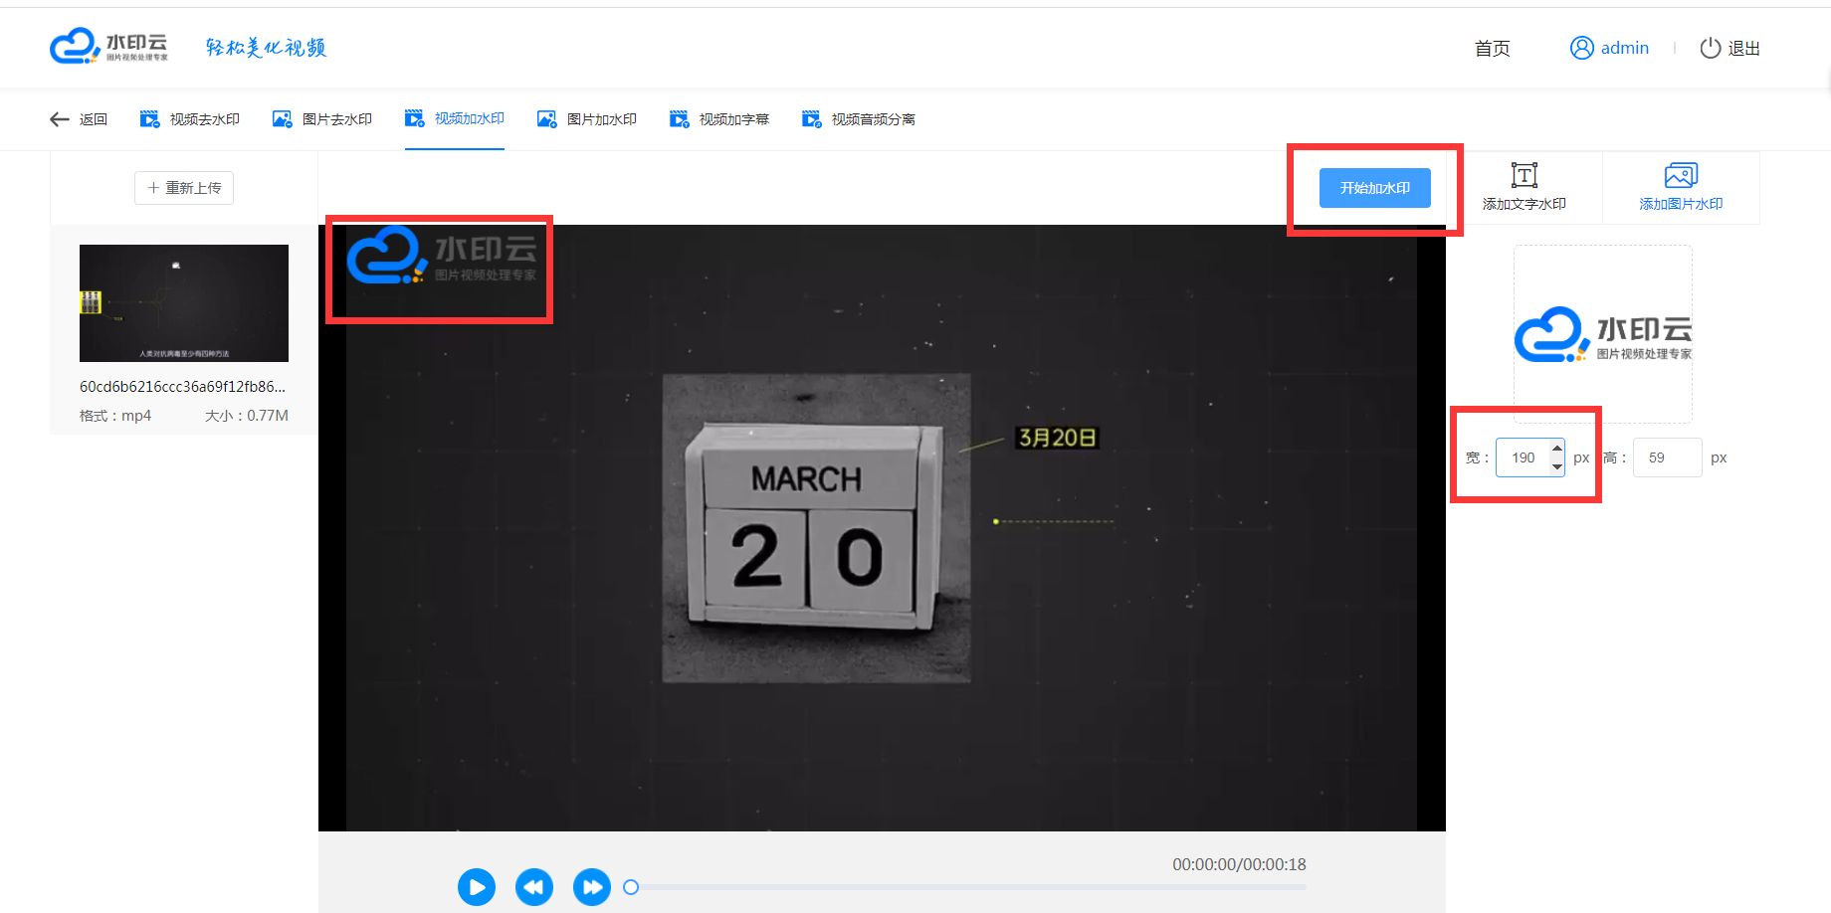The image size is (1831, 913).
Task: Go to 视频音频分离 tab
Action: click(859, 119)
